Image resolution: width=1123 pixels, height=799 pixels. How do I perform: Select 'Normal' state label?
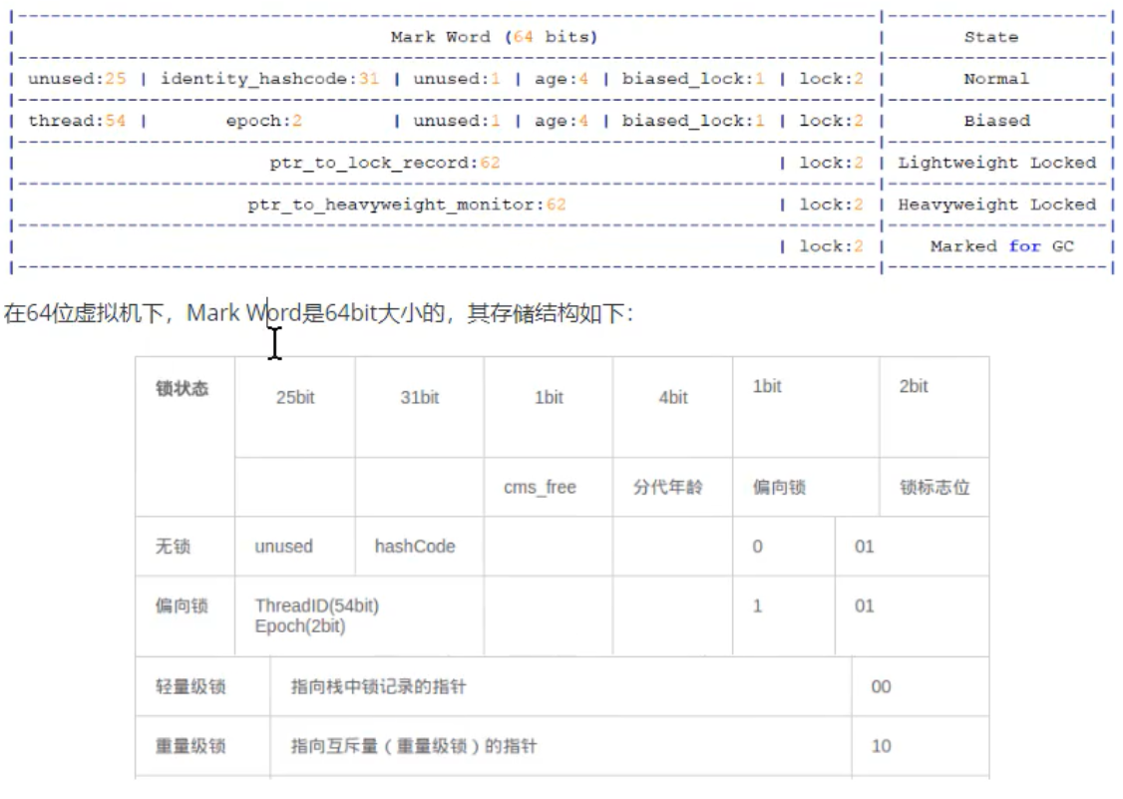click(995, 78)
